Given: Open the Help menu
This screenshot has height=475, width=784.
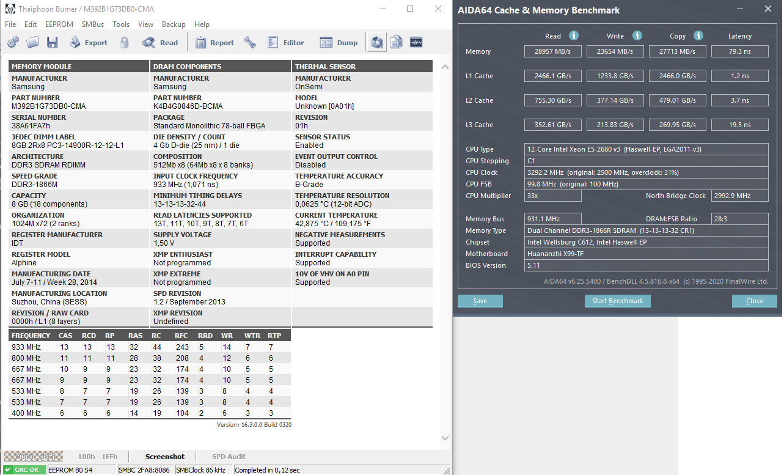Looking at the screenshot, I should click(202, 24).
